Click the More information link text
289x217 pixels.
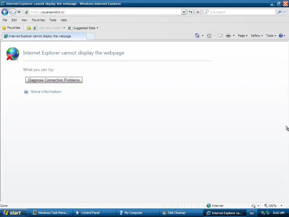pos(46,92)
